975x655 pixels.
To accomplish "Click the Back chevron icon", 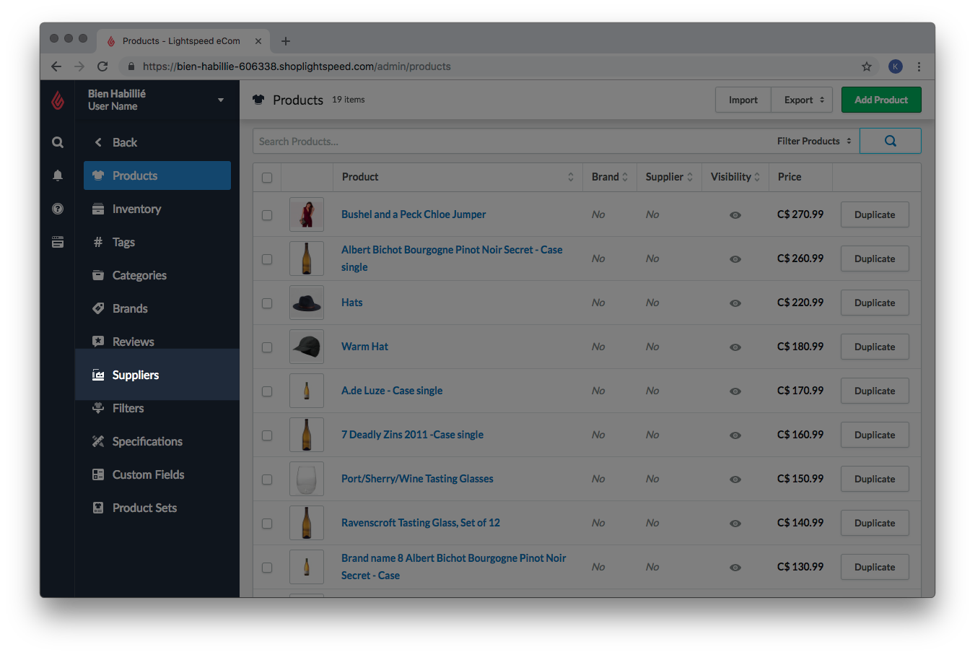I will (98, 142).
